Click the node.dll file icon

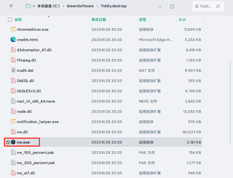tap(13, 111)
